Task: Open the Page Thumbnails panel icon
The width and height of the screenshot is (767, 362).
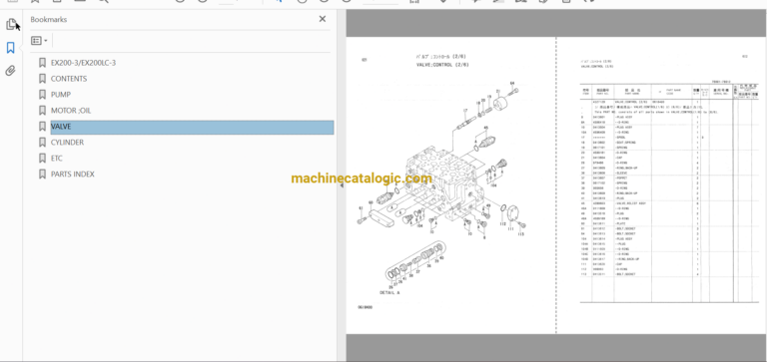Action: (x=11, y=24)
